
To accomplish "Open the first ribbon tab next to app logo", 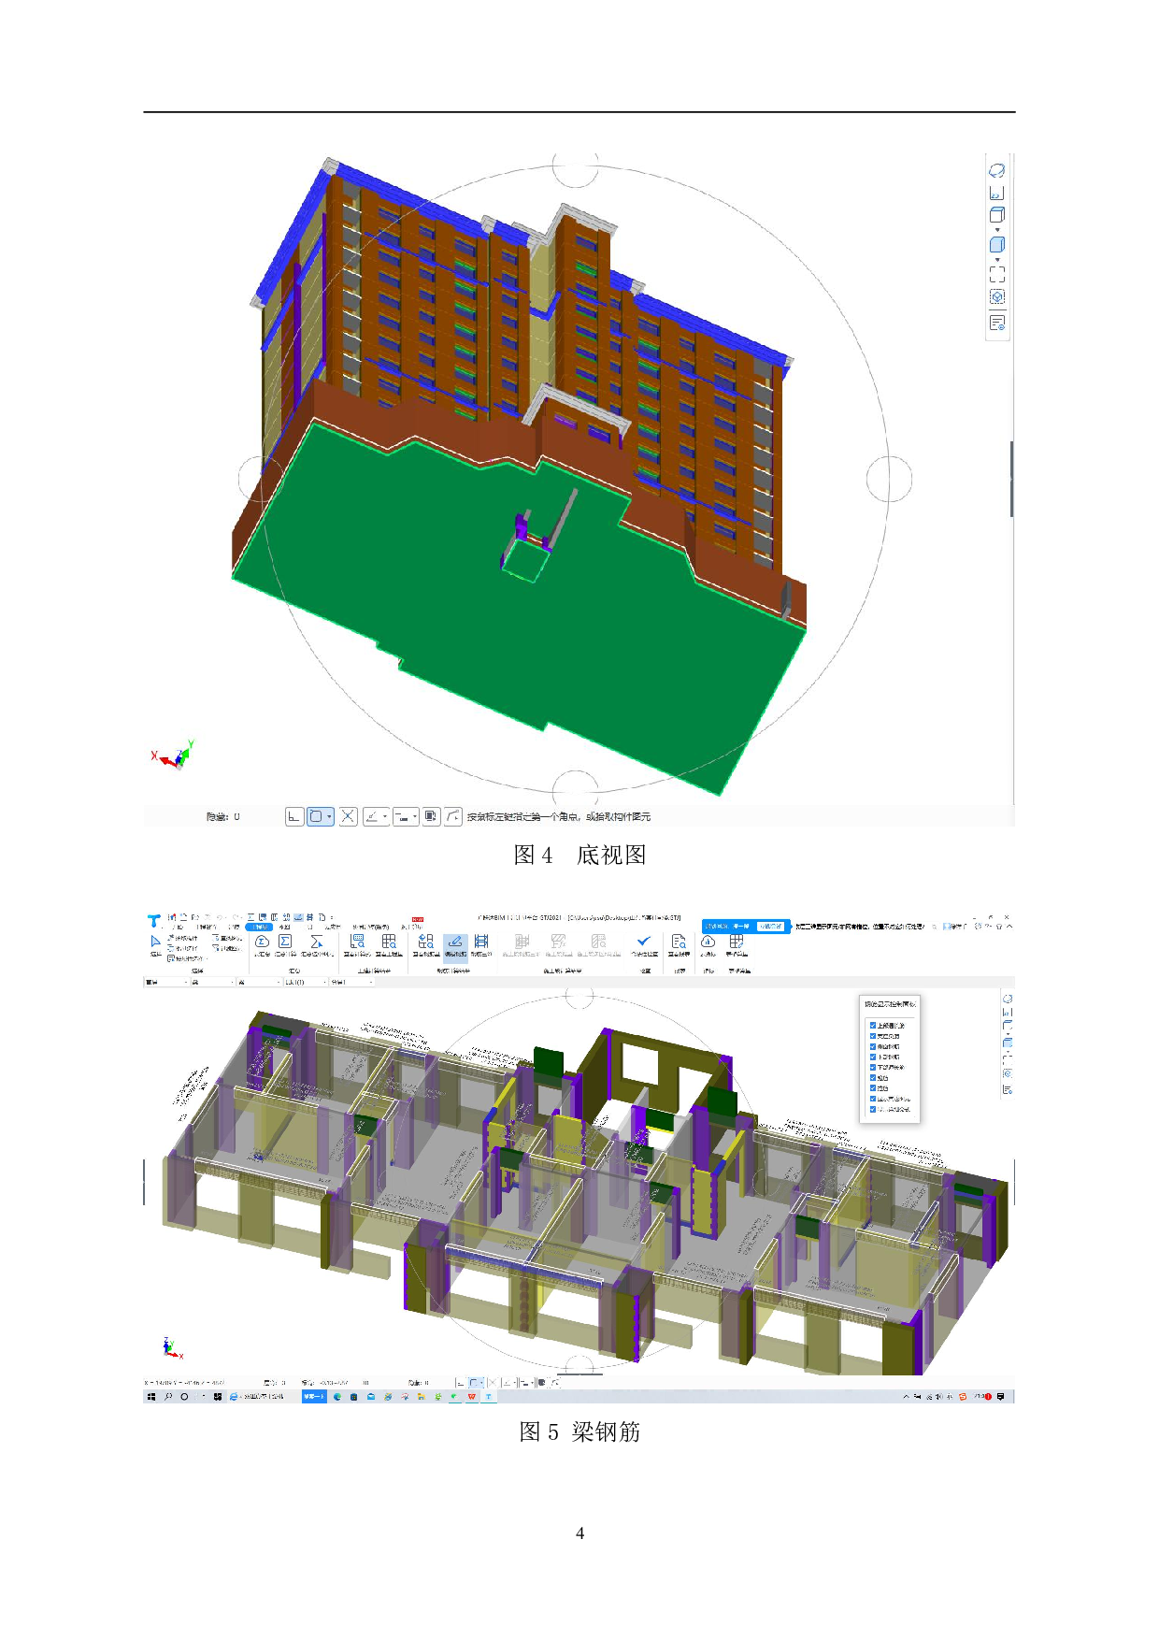I will pos(178,928).
